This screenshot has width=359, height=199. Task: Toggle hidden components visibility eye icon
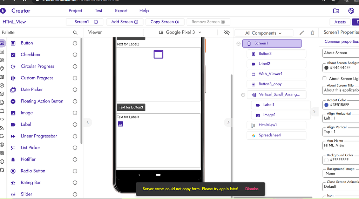pos(227,33)
